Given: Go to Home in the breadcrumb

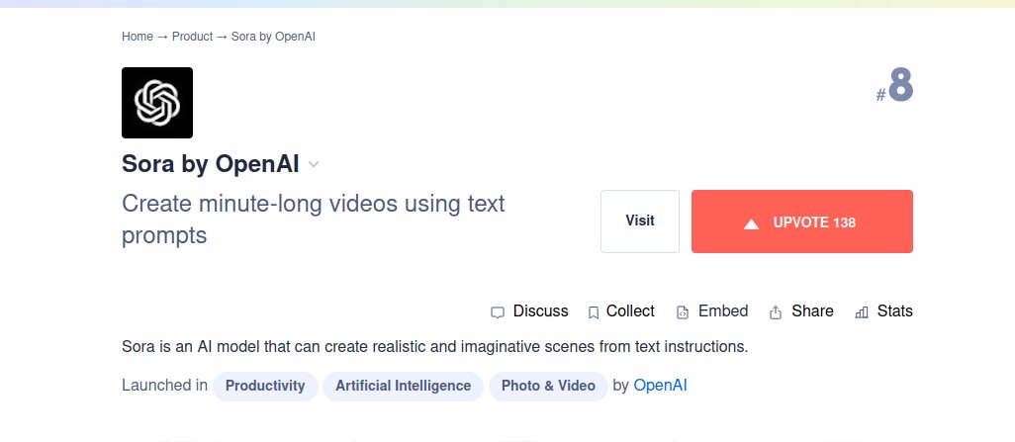Looking at the screenshot, I should pos(138,37).
